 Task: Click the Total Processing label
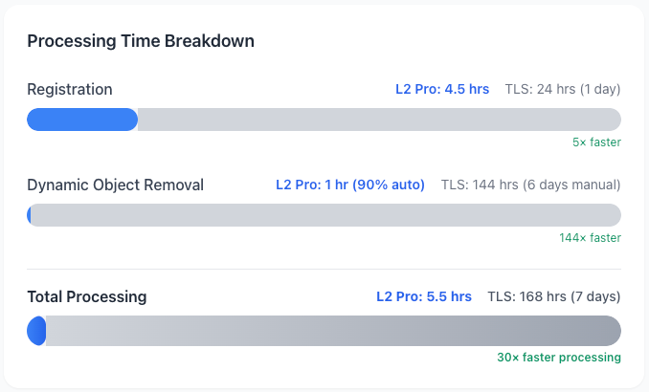click(x=86, y=296)
